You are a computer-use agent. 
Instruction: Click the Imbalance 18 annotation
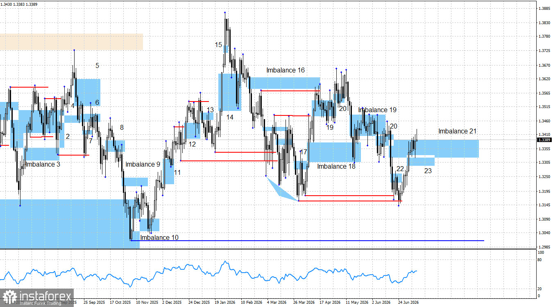coord(336,167)
